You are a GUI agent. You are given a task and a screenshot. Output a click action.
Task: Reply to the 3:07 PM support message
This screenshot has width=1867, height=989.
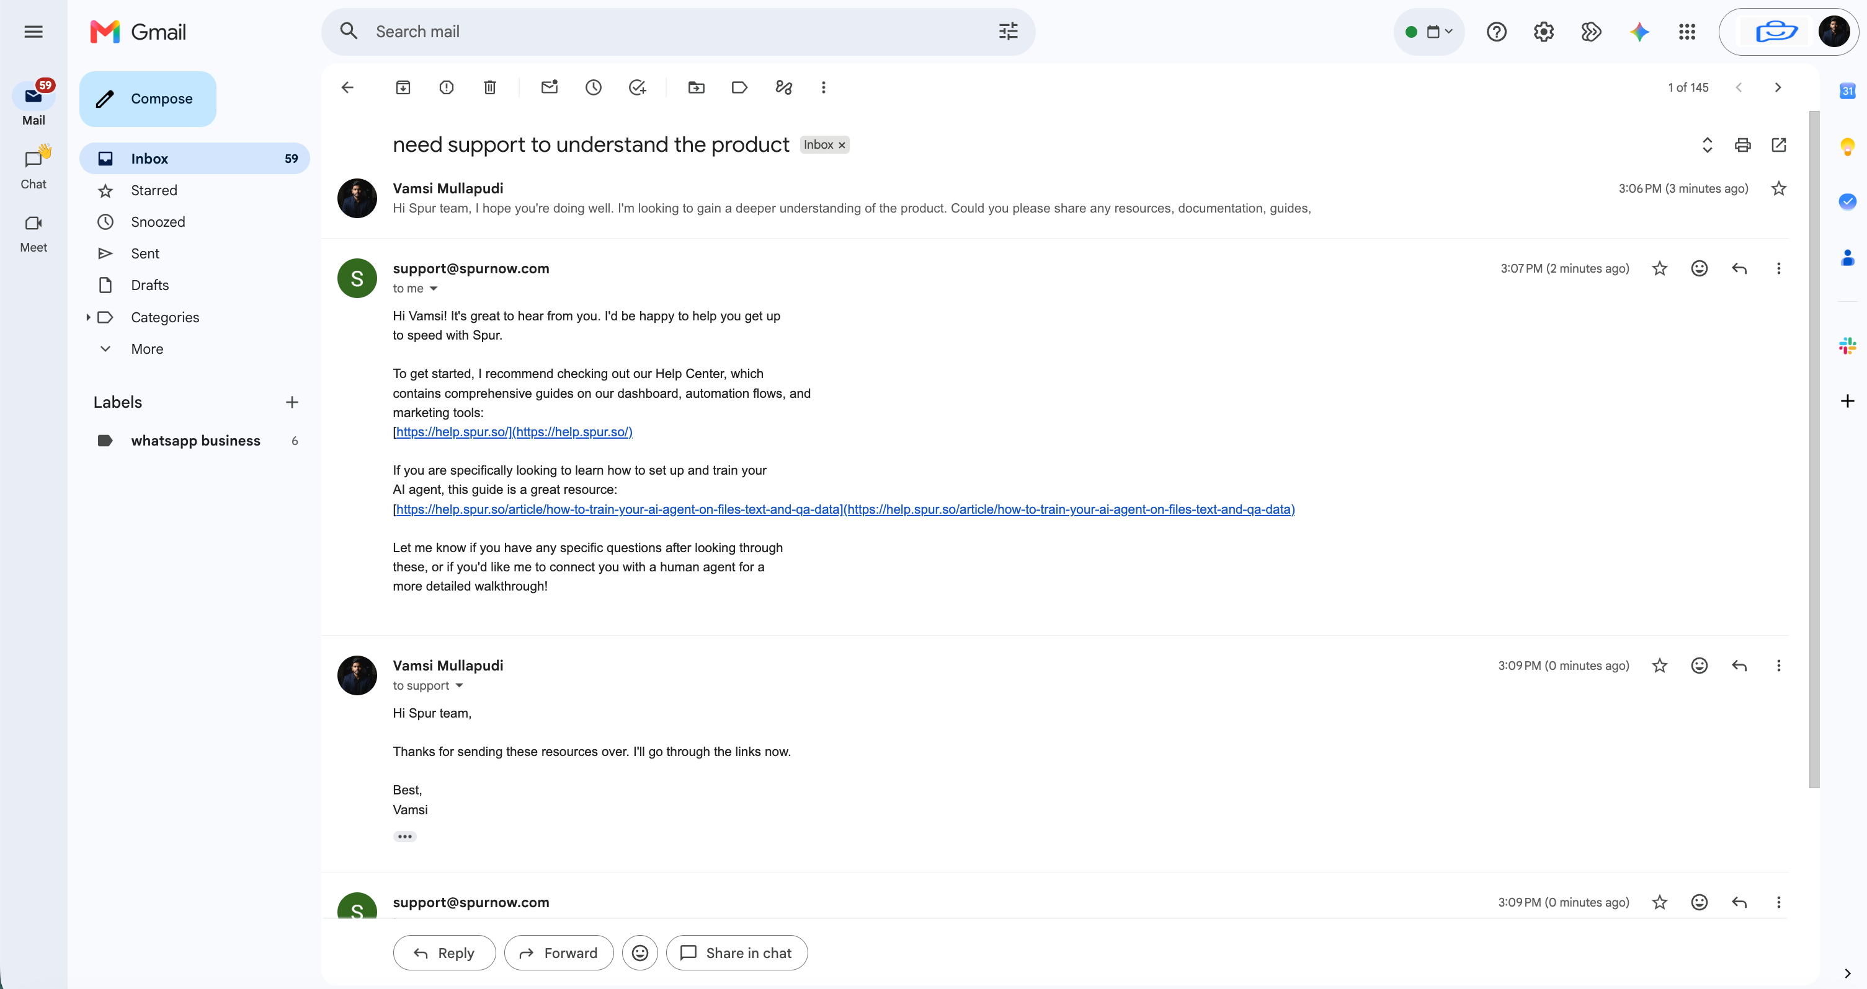pyautogui.click(x=1739, y=268)
